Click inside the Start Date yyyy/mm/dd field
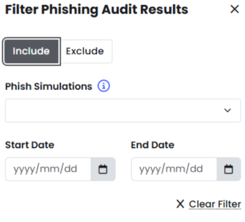Image resolution: width=245 pixels, height=222 pixels. [48, 169]
